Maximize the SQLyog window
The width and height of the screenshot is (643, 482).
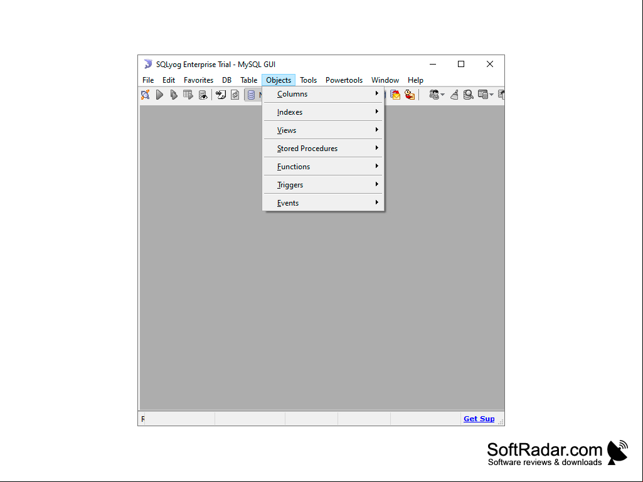[x=461, y=64]
